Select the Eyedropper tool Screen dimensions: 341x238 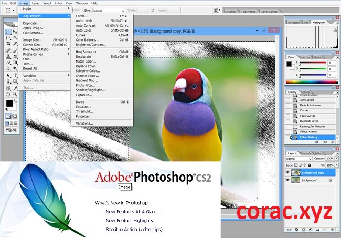tap(15, 88)
